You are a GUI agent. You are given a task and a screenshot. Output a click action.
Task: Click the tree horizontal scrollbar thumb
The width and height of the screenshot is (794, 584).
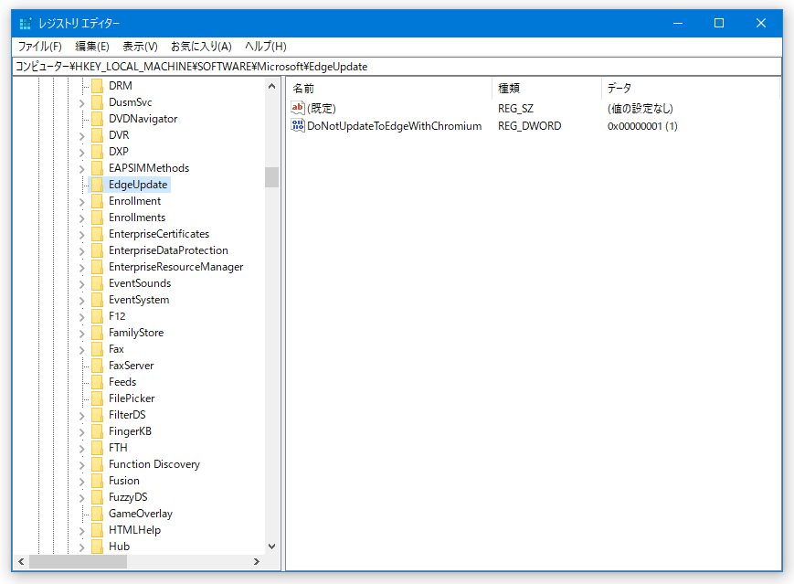point(78,562)
